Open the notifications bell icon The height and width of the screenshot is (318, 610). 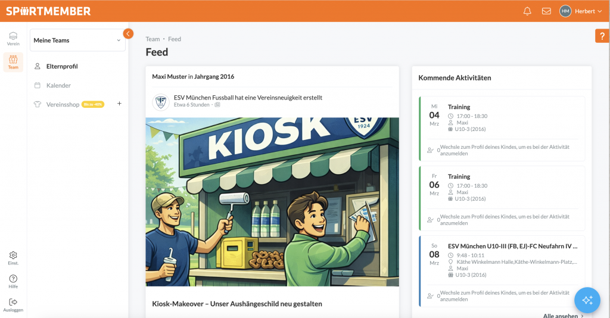pos(527,11)
